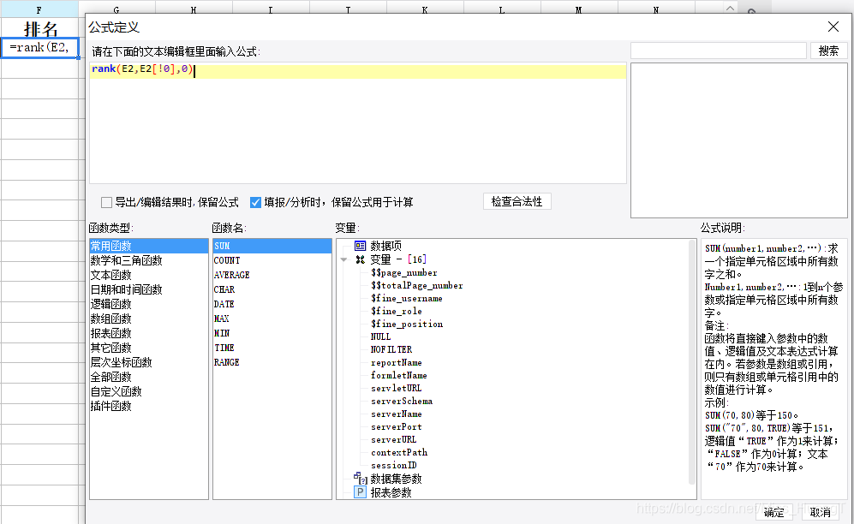Select 文本函数 in function type list

pos(111,275)
